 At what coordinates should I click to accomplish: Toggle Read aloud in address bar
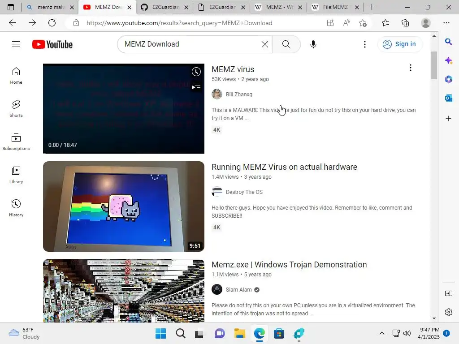point(346,23)
